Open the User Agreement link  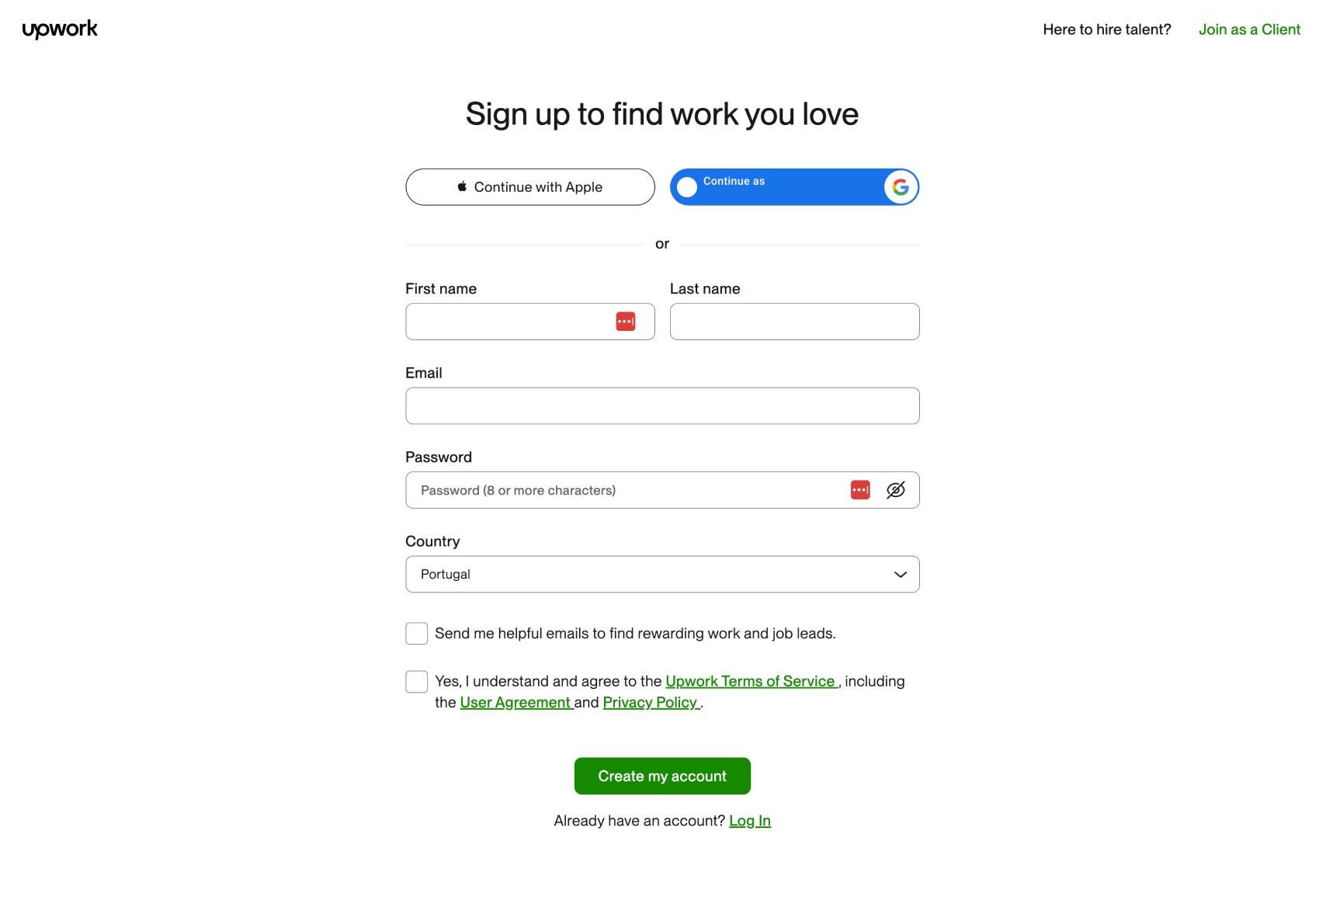516,702
